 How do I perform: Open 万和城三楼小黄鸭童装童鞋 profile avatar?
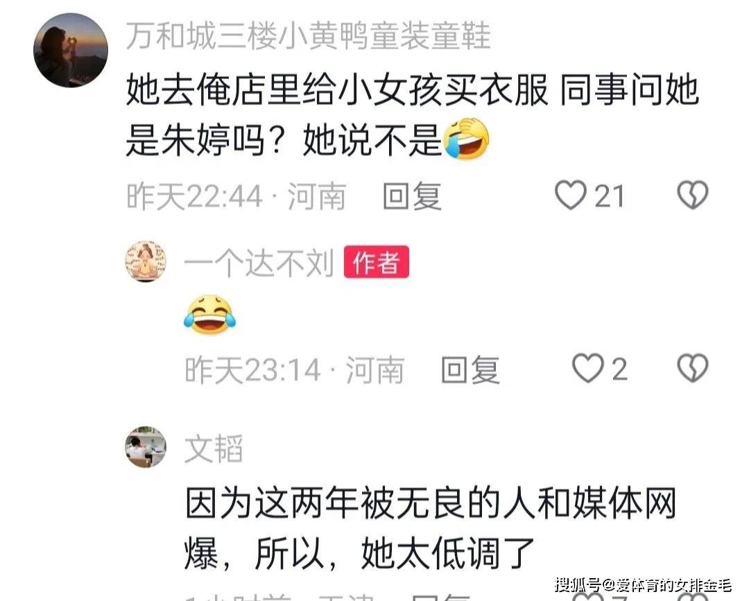pyautogui.click(x=71, y=51)
